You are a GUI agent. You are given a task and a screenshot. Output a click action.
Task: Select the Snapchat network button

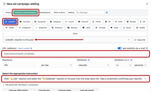coord(41,28)
